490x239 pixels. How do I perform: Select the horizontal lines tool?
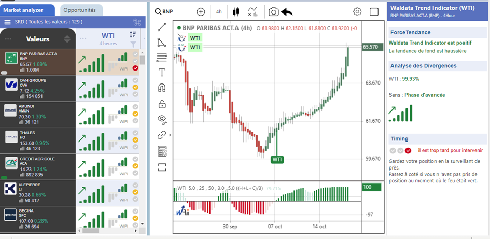tap(162, 57)
